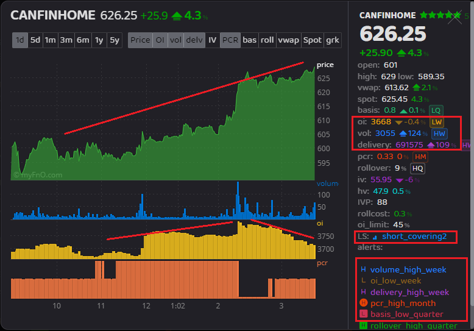474x331 pixels.
Task: Select the 1d timeframe button
Action: (x=20, y=40)
